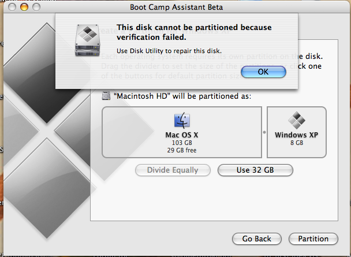Click the 29 GB free text
Viewport: 351px width, 257px height.
181,150
